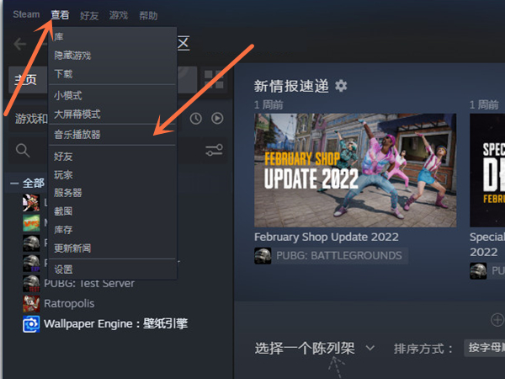Screen dimensions: 505x379
Task: Click the add shelf plus icon
Action: click(497, 319)
